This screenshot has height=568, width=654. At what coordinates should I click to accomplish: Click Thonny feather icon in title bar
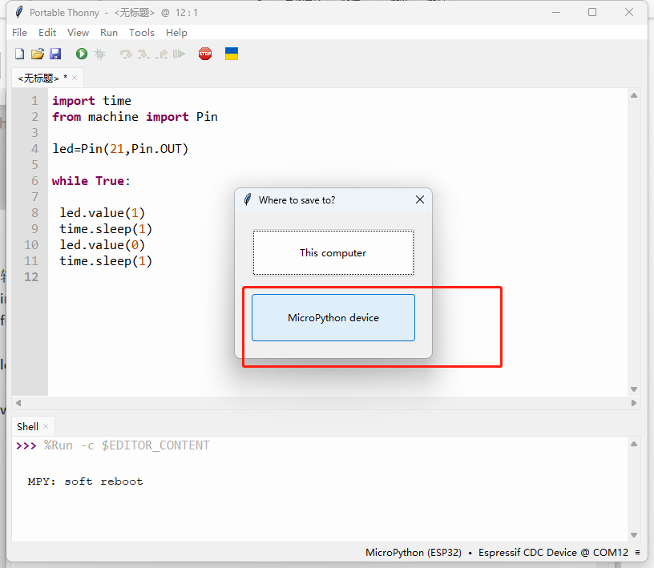pos(19,13)
